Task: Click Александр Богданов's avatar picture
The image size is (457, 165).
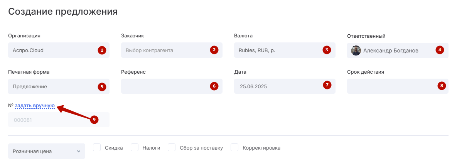Action: pos(356,50)
